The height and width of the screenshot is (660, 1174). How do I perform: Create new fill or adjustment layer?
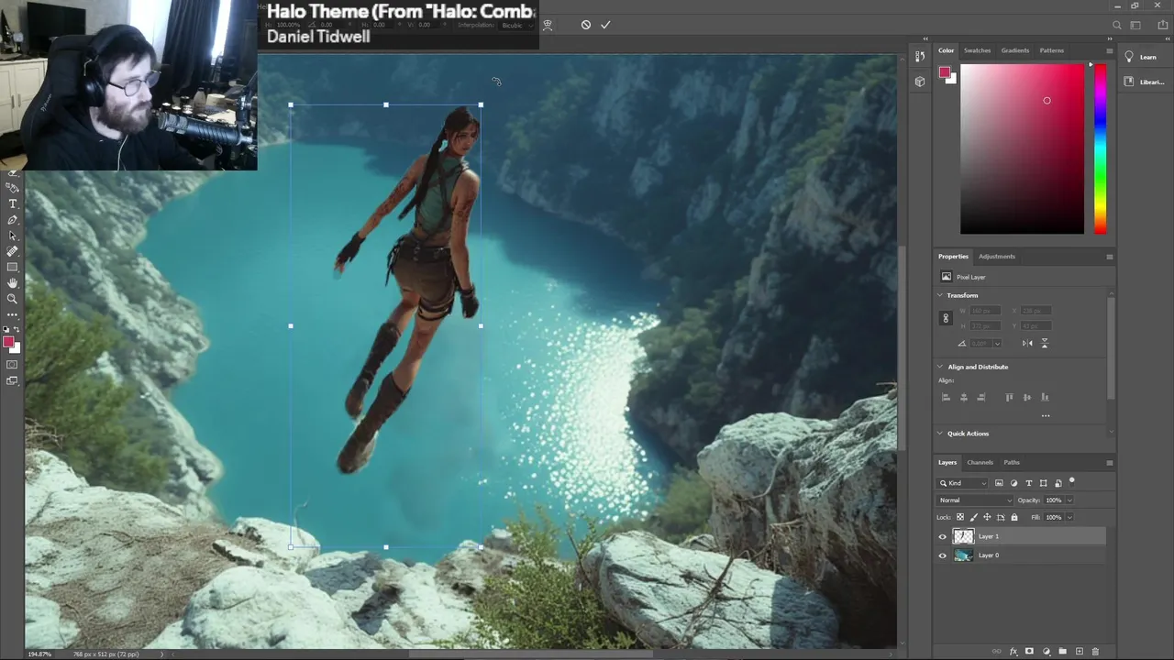(1047, 651)
